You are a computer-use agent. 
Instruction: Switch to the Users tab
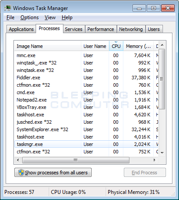(154, 29)
